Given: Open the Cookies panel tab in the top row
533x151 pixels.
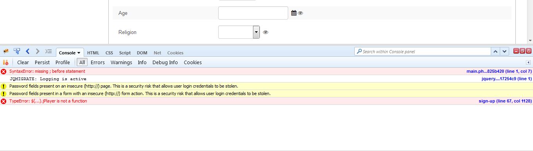Looking at the screenshot, I should pyautogui.click(x=175, y=53).
